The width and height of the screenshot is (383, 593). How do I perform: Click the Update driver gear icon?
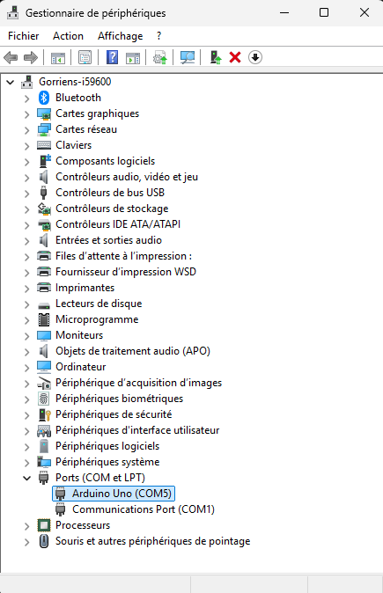[x=159, y=57]
